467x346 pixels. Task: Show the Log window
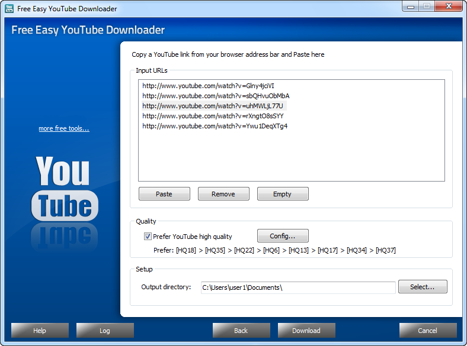[105, 330]
